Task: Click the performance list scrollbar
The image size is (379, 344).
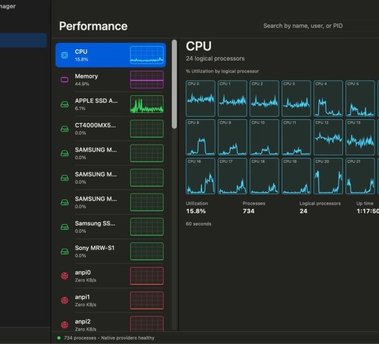Action: click(x=174, y=85)
